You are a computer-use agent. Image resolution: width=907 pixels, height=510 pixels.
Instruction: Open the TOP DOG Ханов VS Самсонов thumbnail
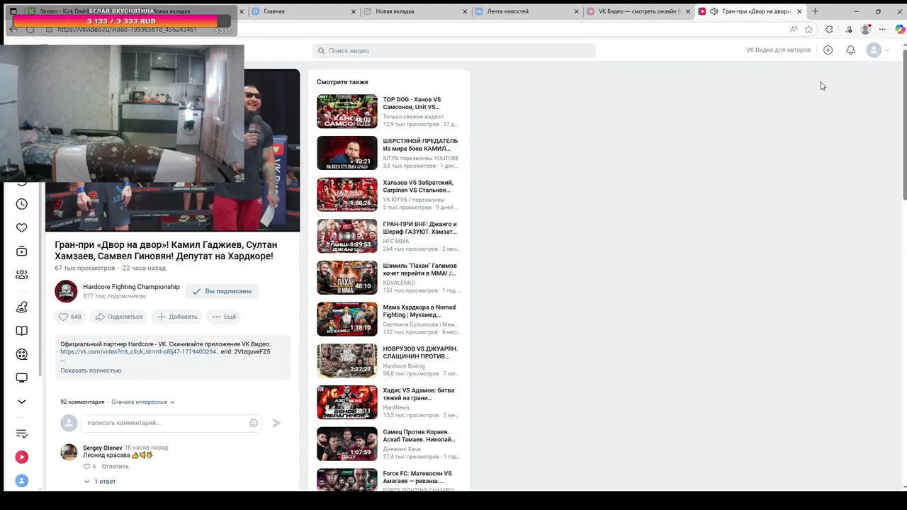[347, 111]
